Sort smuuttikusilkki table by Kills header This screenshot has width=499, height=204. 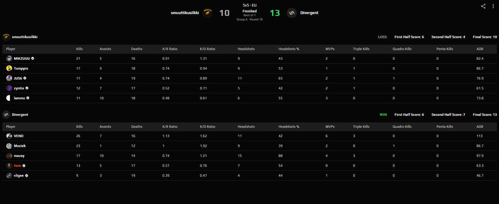click(x=79, y=49)
